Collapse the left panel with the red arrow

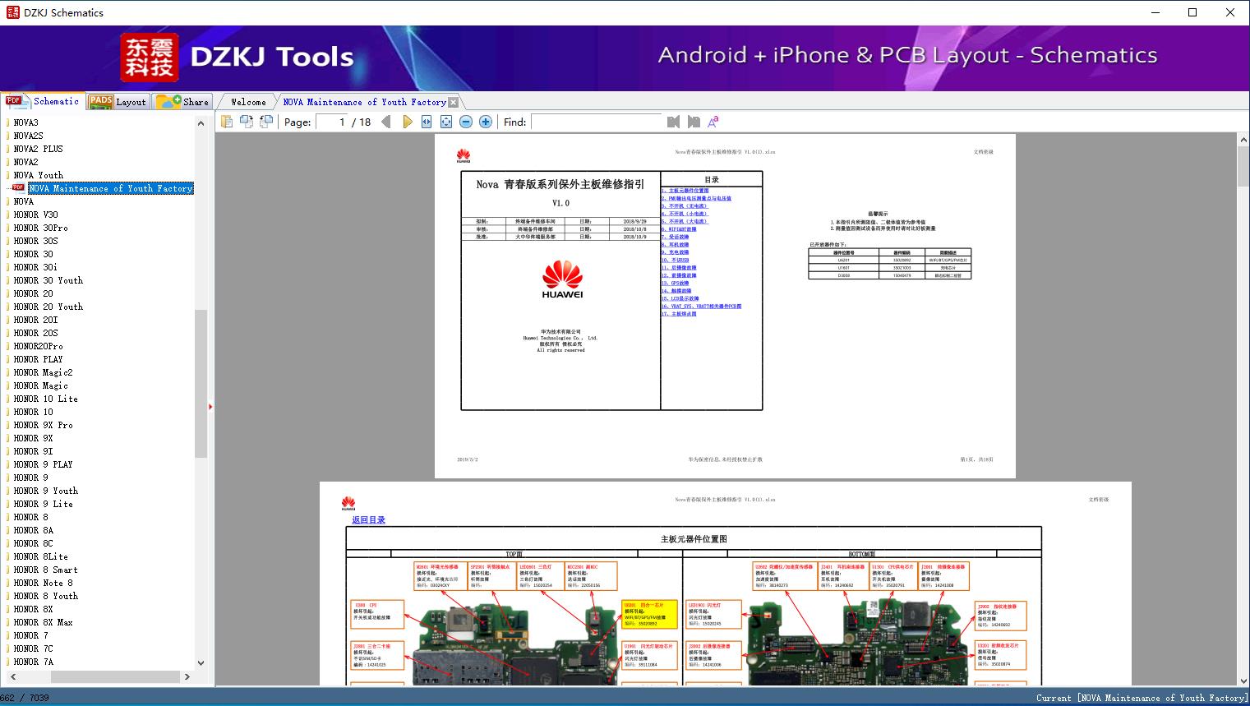[x=210, y=407]
